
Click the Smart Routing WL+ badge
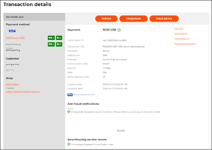pos(51,44)
